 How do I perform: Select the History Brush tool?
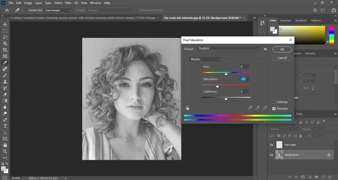pyautogui.click(x=5, y=88)
